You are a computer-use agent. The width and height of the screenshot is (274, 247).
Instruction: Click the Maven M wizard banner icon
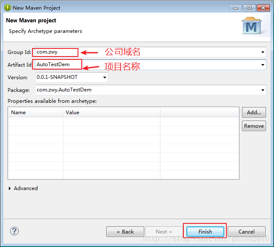tap(252, 26)
